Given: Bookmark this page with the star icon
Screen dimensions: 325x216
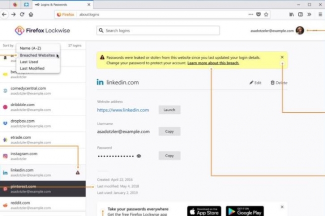Looking at the screenshot, I should (x=266, y=14).
